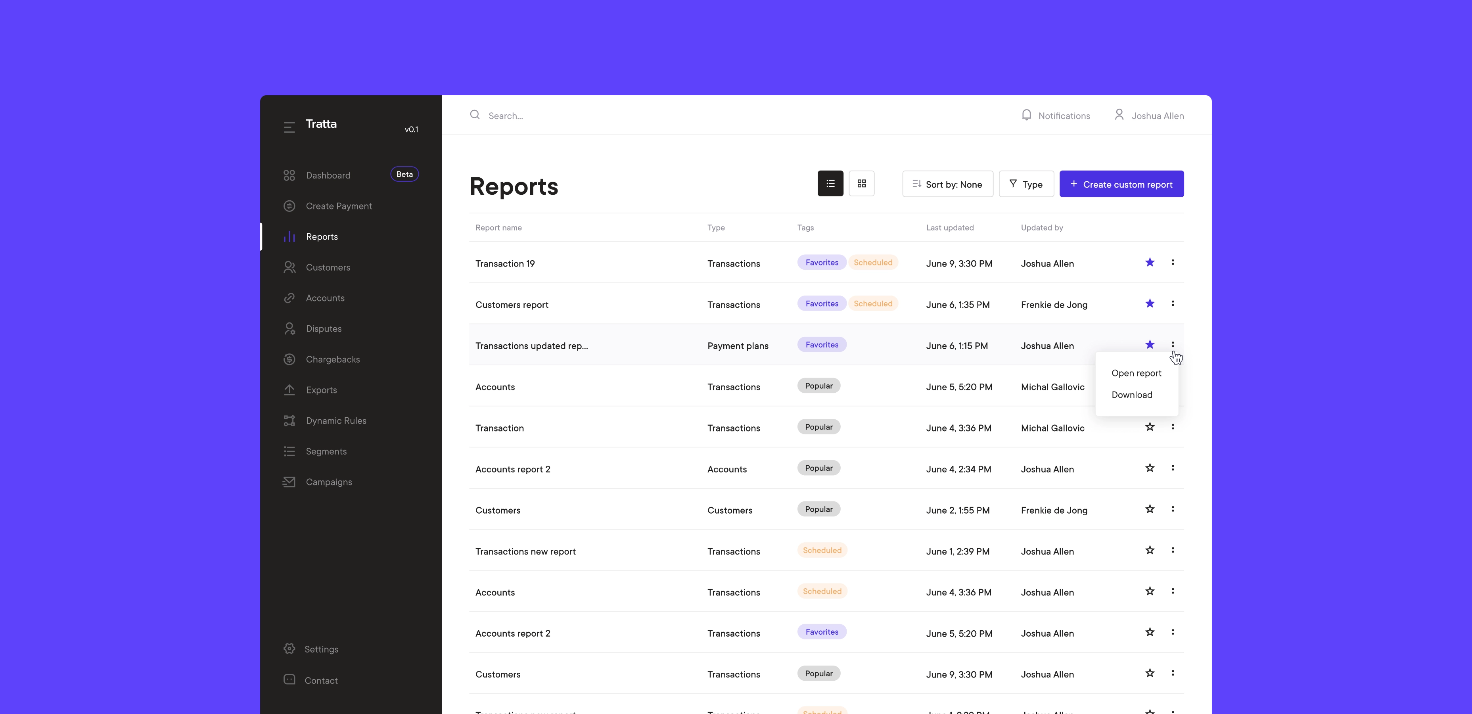Click the Create custom report button
Image resolution: width=1472 pixels, height=714 pixels.
click(x=1121, y=184)
